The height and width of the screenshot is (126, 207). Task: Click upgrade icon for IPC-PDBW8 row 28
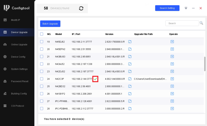click(172, 109)
